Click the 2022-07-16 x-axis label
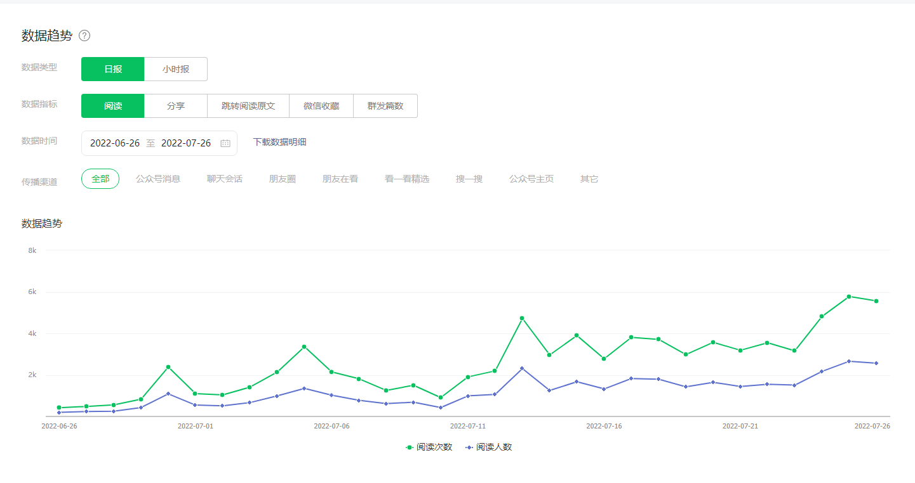Viewport: 915px width, 483px height. click(604, 426)
